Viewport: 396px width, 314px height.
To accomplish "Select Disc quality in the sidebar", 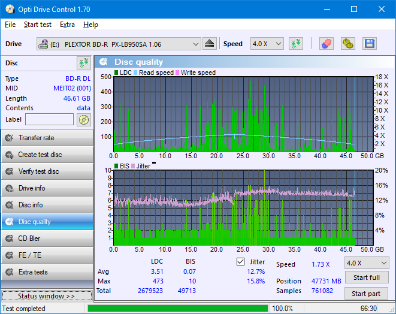I will coord(47,222).
